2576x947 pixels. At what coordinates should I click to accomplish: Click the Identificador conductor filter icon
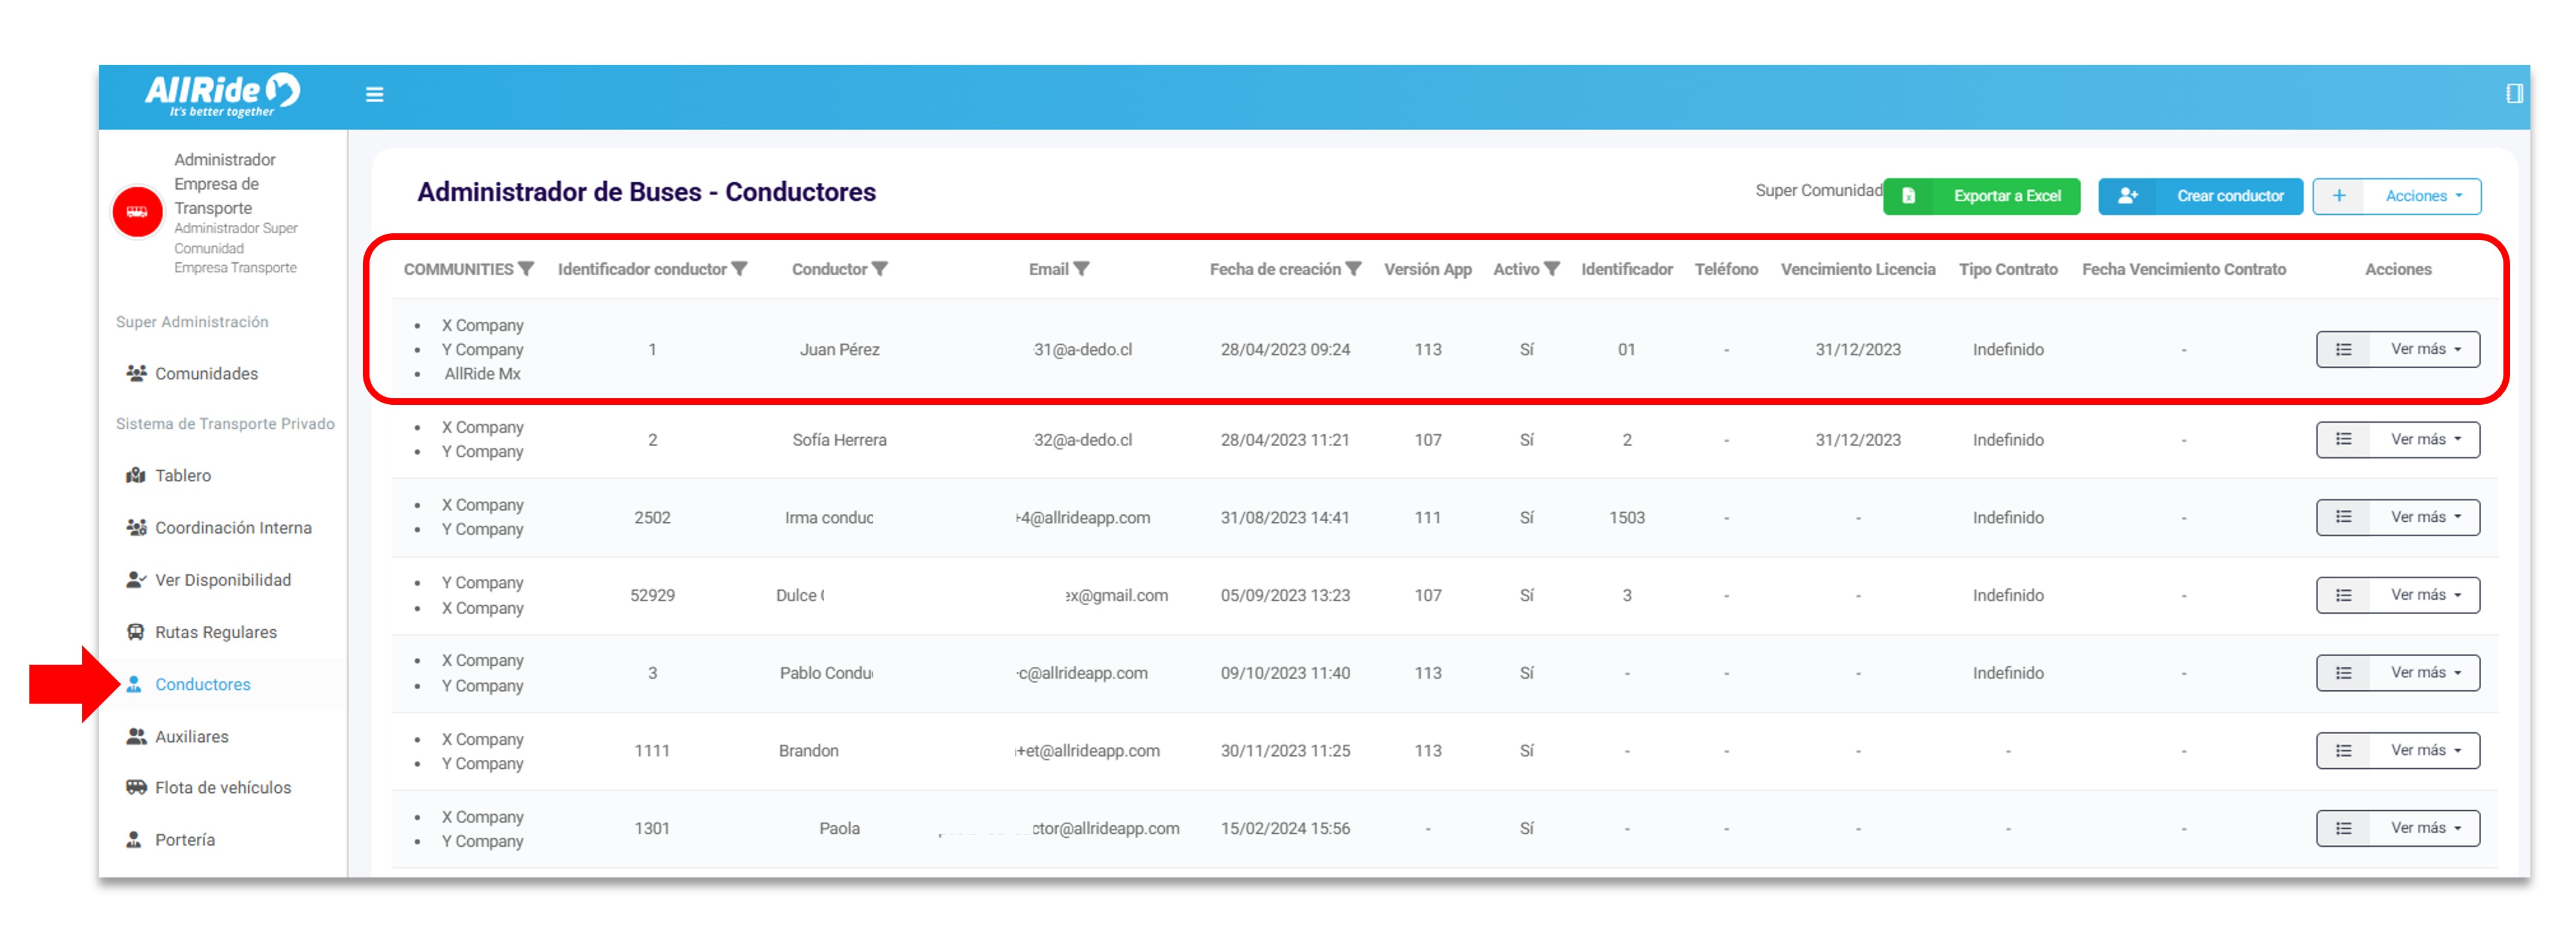739,269
